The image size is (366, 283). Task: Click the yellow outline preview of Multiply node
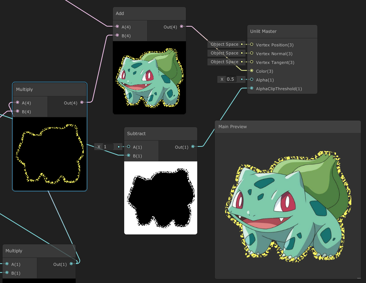tap(50, 154)
